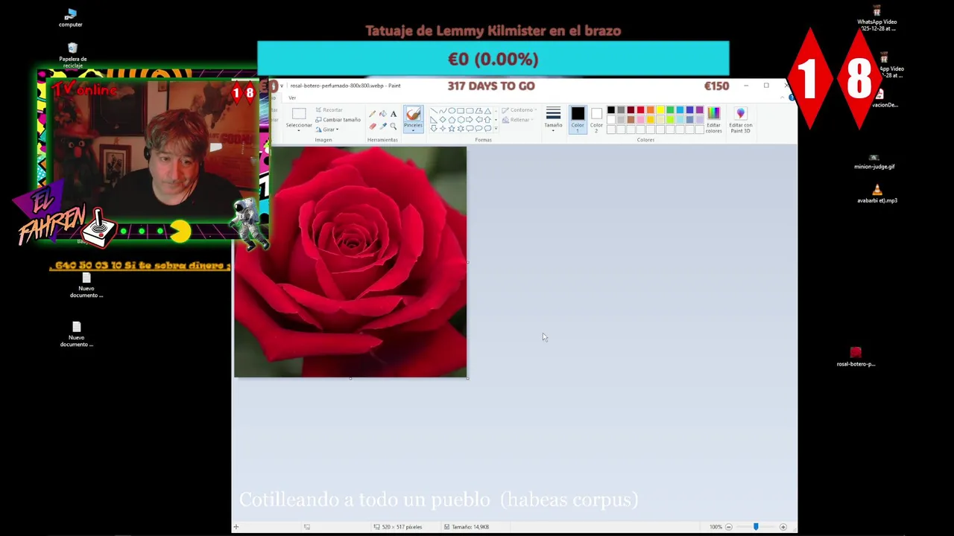Select the down arrow shape
Viewport: 954px width, 536px height.
434,128
